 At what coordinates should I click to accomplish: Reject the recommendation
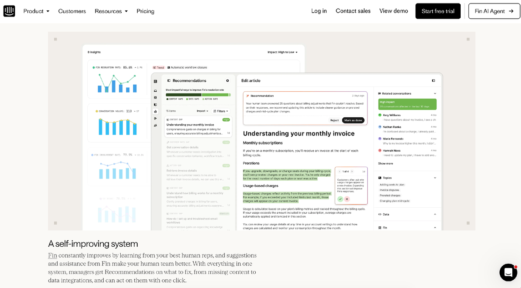(x=334, y=120)
